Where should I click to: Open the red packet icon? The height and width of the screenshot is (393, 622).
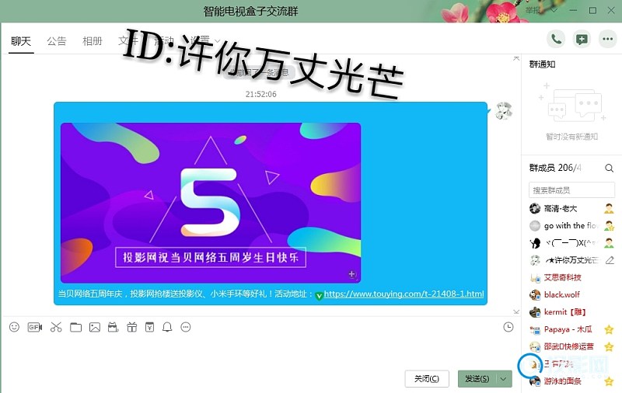149,327
